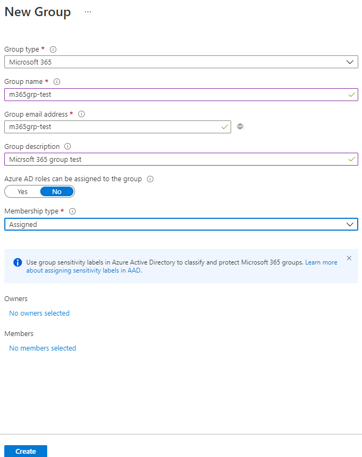Image resolution: width=362 pixels, height=457 pixels.
Task: Click the green checkmark in Group name field
Action: coord(351,95)
